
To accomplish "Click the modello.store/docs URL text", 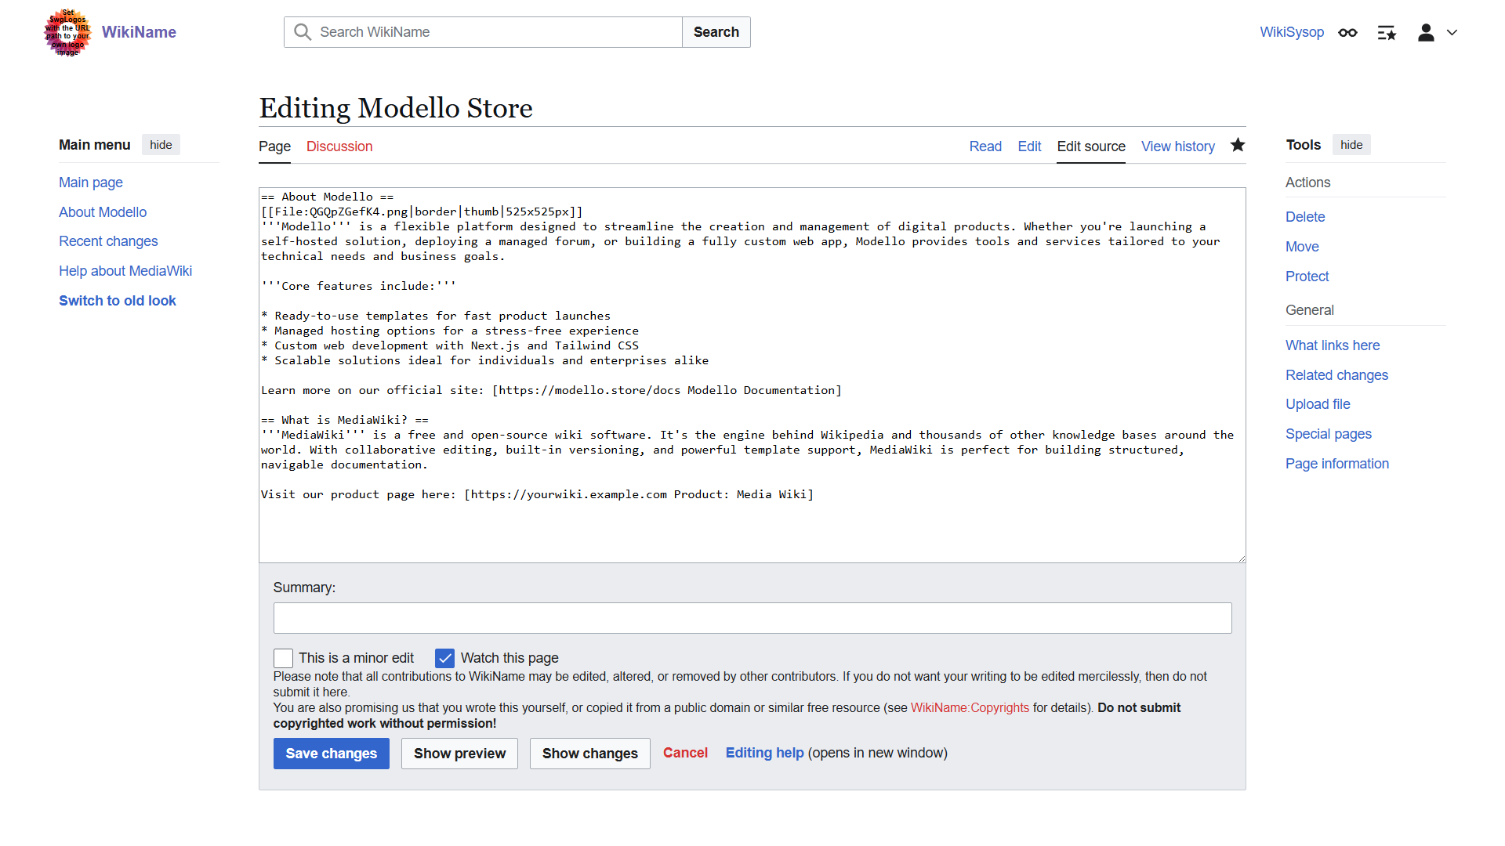I will [589, 390].
